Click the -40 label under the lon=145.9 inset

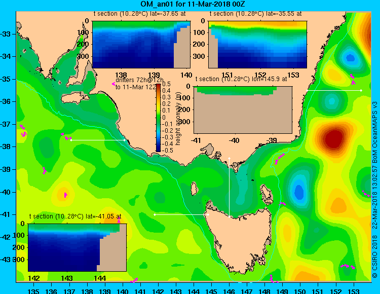[234, 140]
